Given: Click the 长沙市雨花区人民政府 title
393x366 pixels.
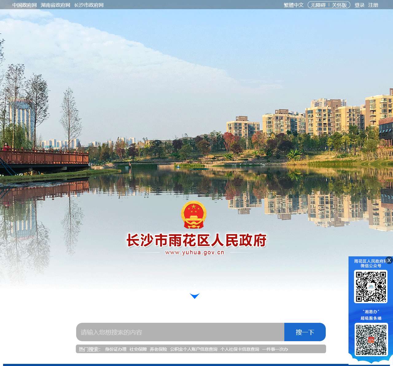Looking at the screenshot, I should 196,240.
